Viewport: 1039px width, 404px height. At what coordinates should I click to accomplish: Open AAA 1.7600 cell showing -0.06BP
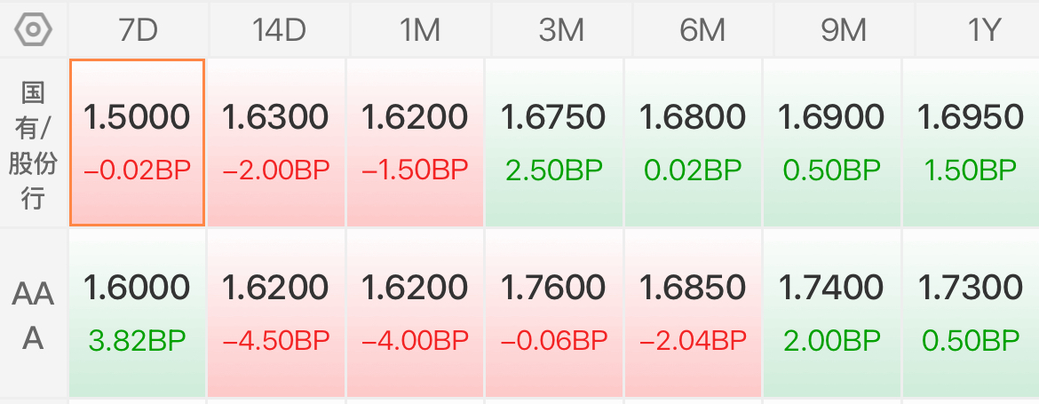[554, 313]
